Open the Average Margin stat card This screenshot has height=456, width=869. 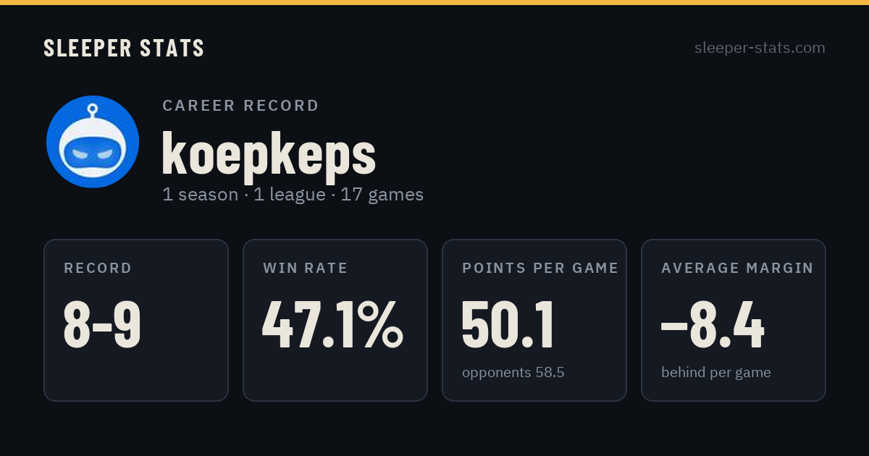(734, 320)
